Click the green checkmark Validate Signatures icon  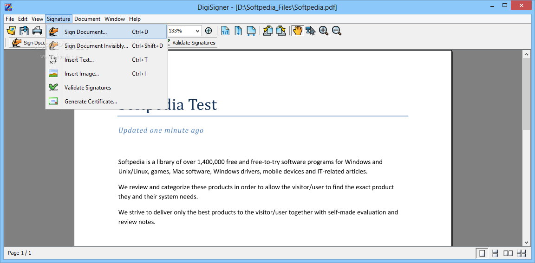pos(53,88)
